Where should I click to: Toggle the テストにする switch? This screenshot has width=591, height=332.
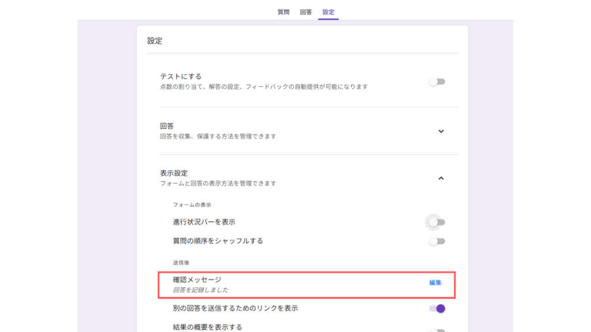[437, 82]
